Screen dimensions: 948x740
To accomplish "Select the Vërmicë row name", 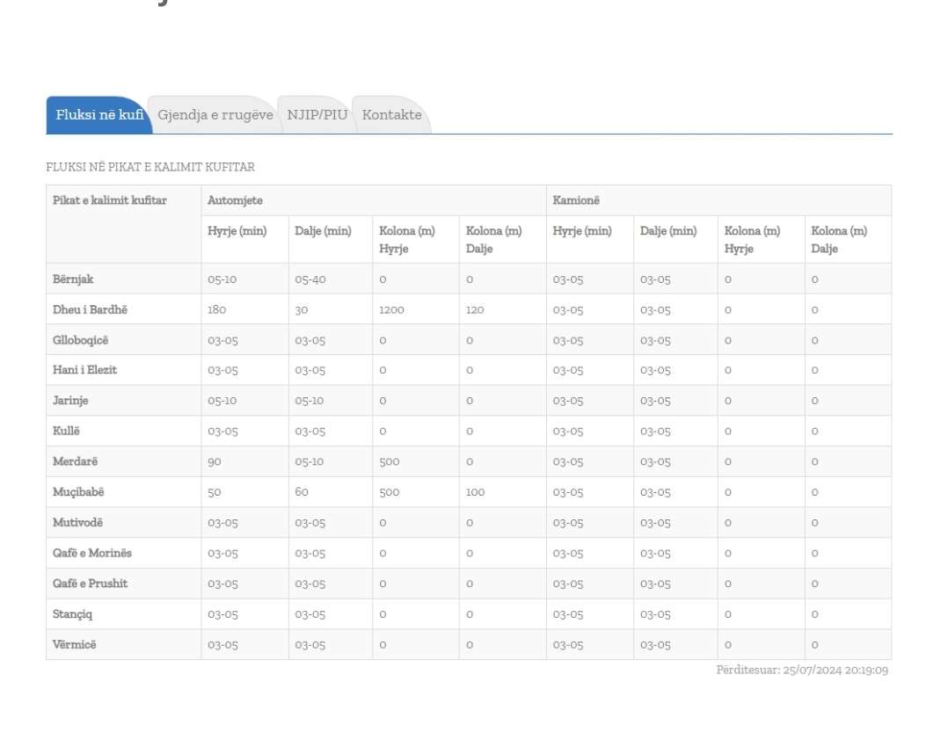I will [x=75, y=644].
